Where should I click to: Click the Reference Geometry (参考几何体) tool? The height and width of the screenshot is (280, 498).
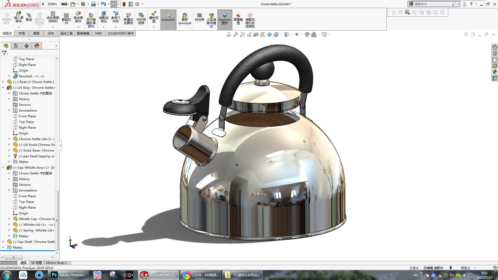pyautogui.click(x=116, y=17)
